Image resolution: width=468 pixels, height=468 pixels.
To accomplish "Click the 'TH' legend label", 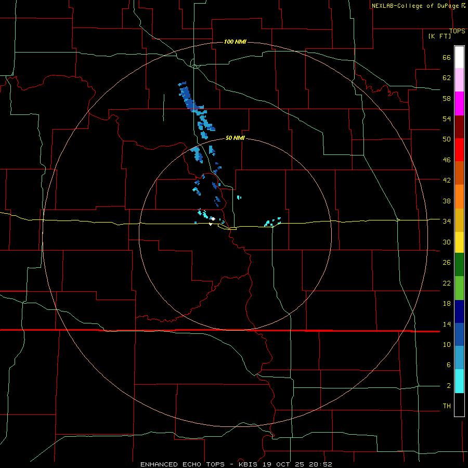I will (447, 406).
